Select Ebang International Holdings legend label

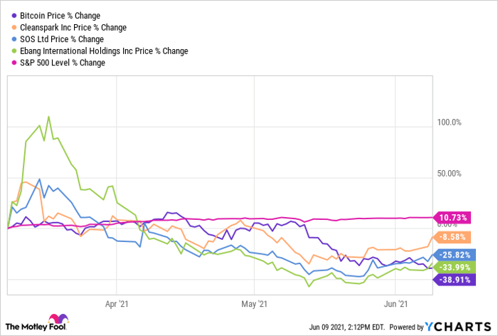click(x=105, y=51)
